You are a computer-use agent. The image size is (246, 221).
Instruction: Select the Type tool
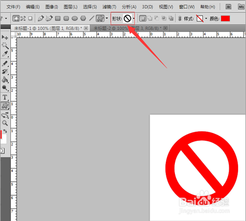[x=5, y=97]
